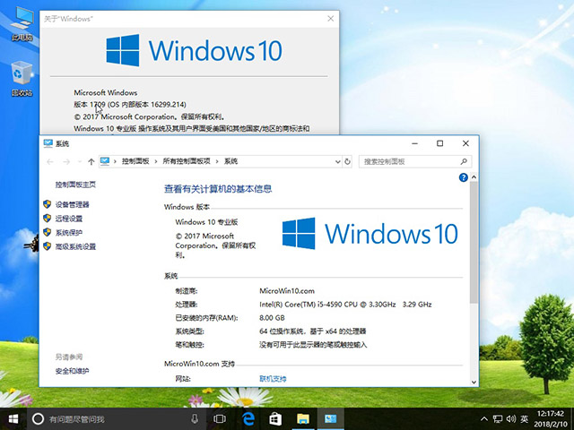The image size is (574, 430).
Task: Select 控制面板 in the breadcrumb
Action: point(135,161)
